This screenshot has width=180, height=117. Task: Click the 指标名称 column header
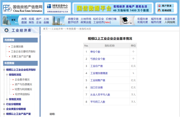[109, 46]
